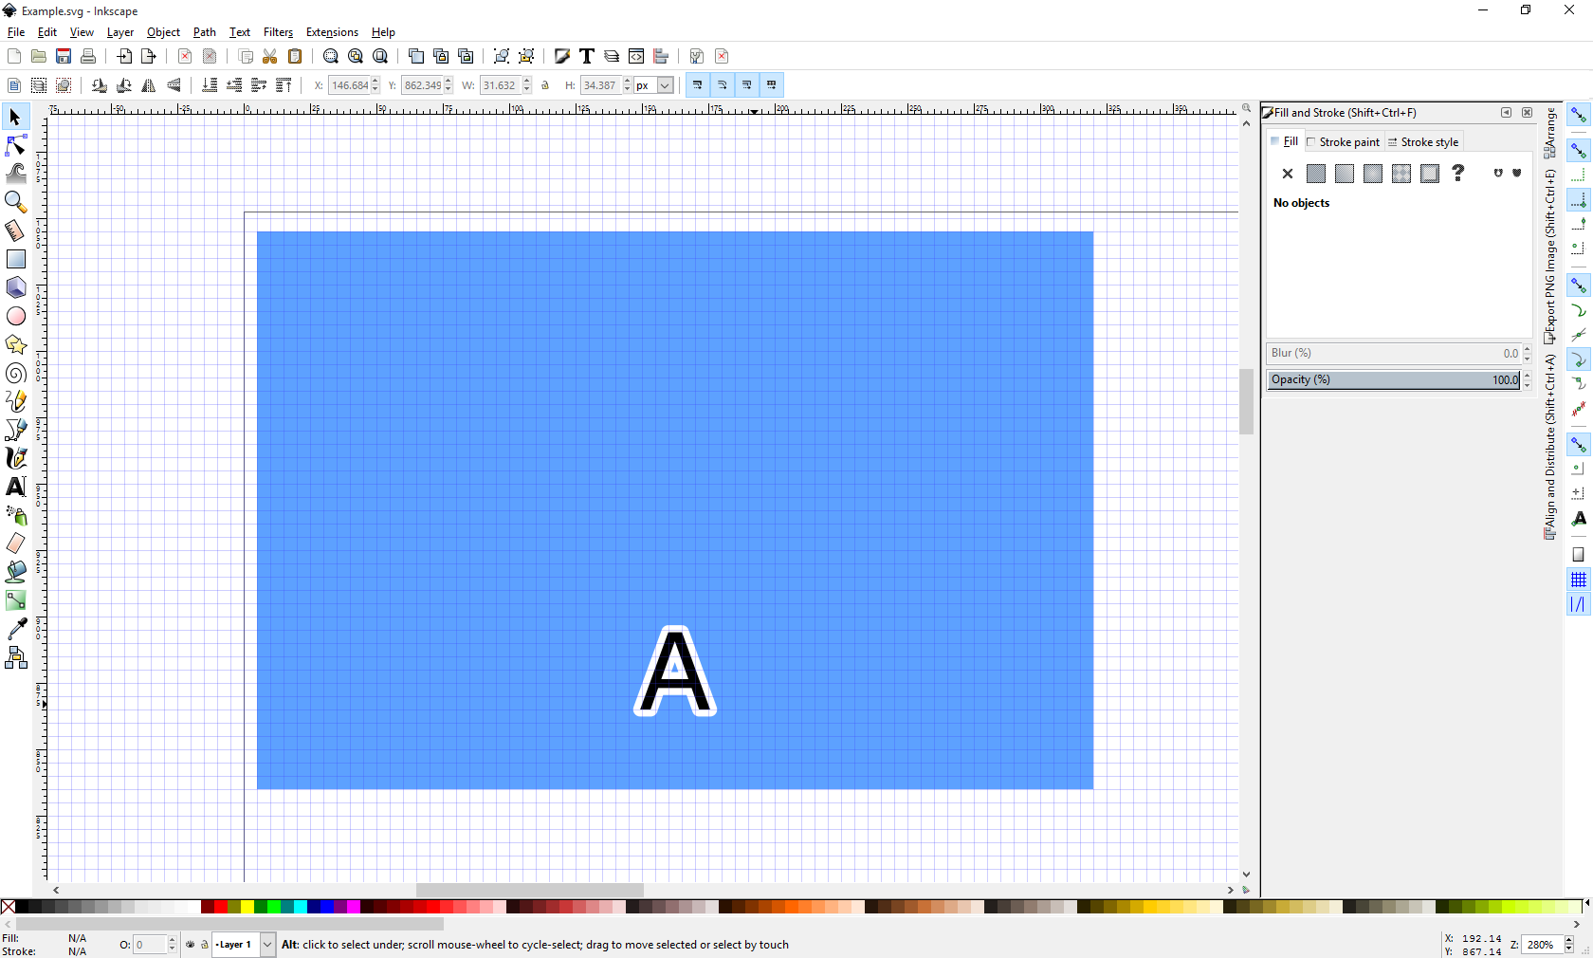
Task: Click the Opacity slider bar
Action: [1394, 379]
